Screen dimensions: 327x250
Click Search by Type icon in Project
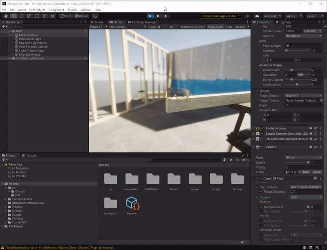pyautogui.click(x=225, y=160)
